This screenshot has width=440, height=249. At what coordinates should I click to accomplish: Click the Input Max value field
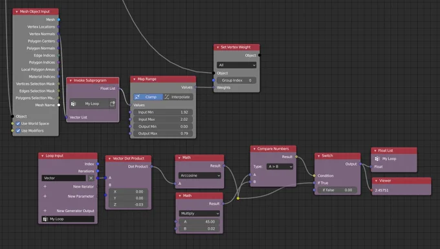[x=163, y=120]
